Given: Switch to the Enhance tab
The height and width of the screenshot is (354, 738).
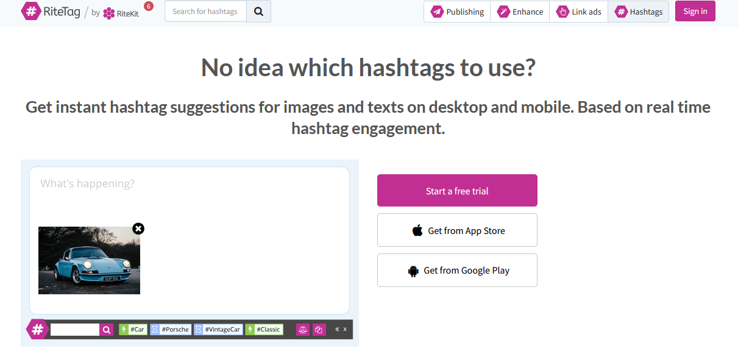Looking at the screenshot, I should [520, 12].
